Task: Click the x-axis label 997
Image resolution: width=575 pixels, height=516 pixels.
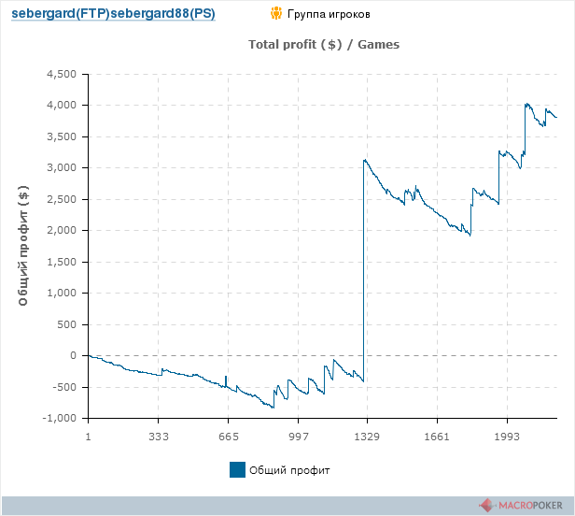Action: pos(299,437)
